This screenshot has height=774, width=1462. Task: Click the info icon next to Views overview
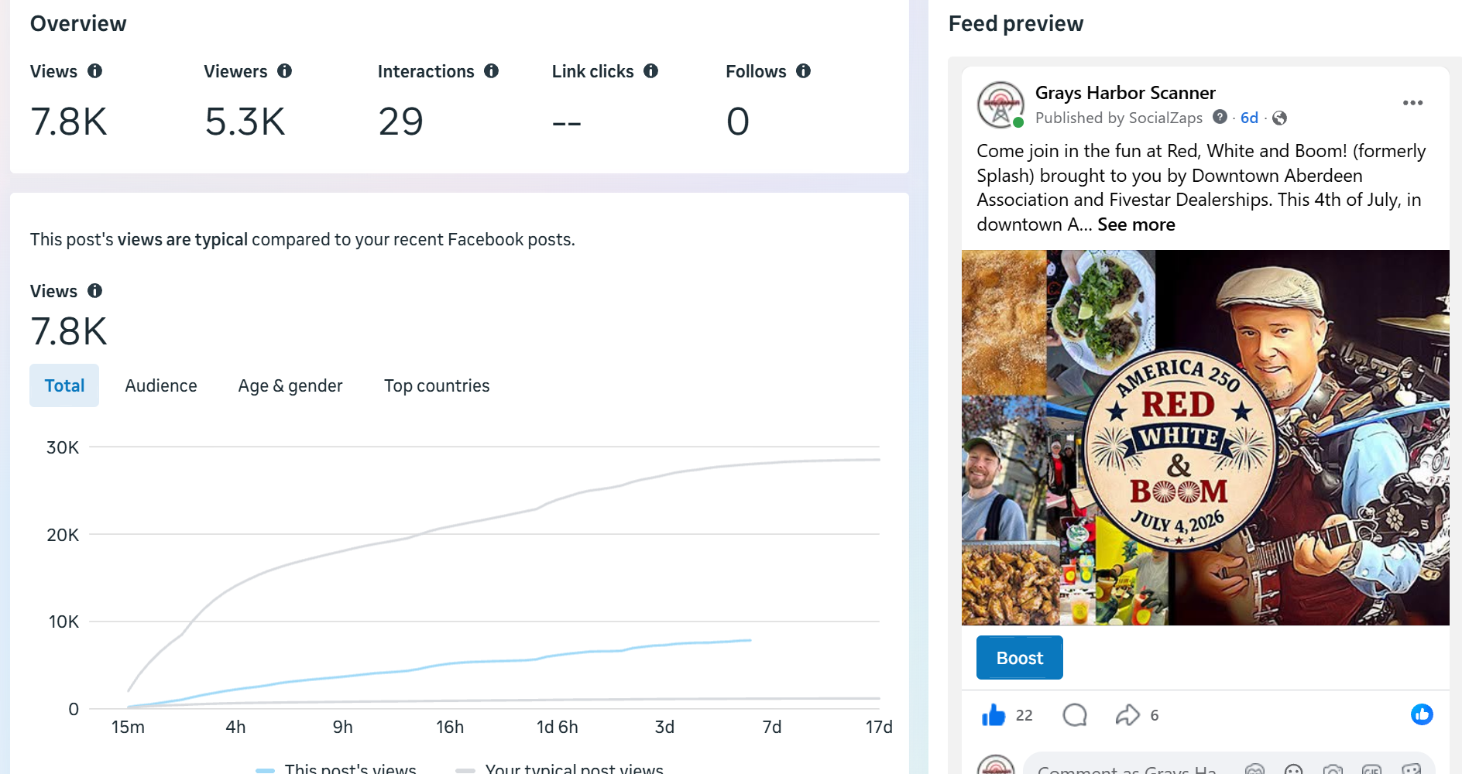[x=94, y=71]
